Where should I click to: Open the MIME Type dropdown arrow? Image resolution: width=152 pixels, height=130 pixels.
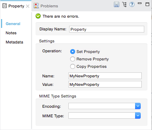[138, 116]
